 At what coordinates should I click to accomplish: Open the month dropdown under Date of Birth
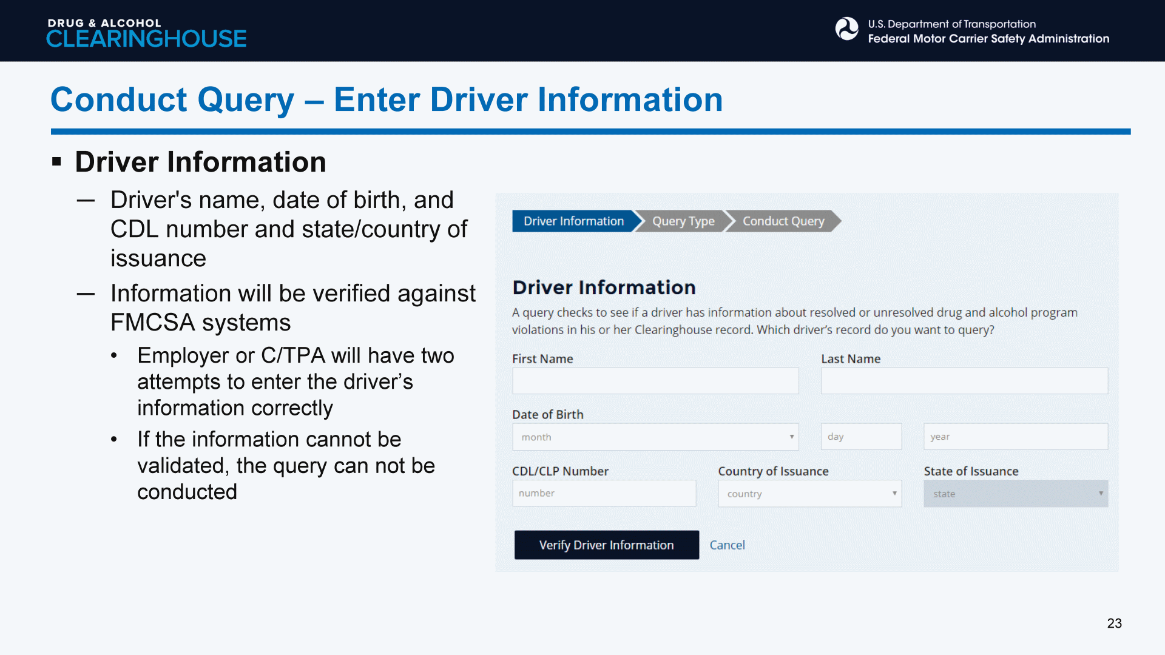click(x=655, y=437)
